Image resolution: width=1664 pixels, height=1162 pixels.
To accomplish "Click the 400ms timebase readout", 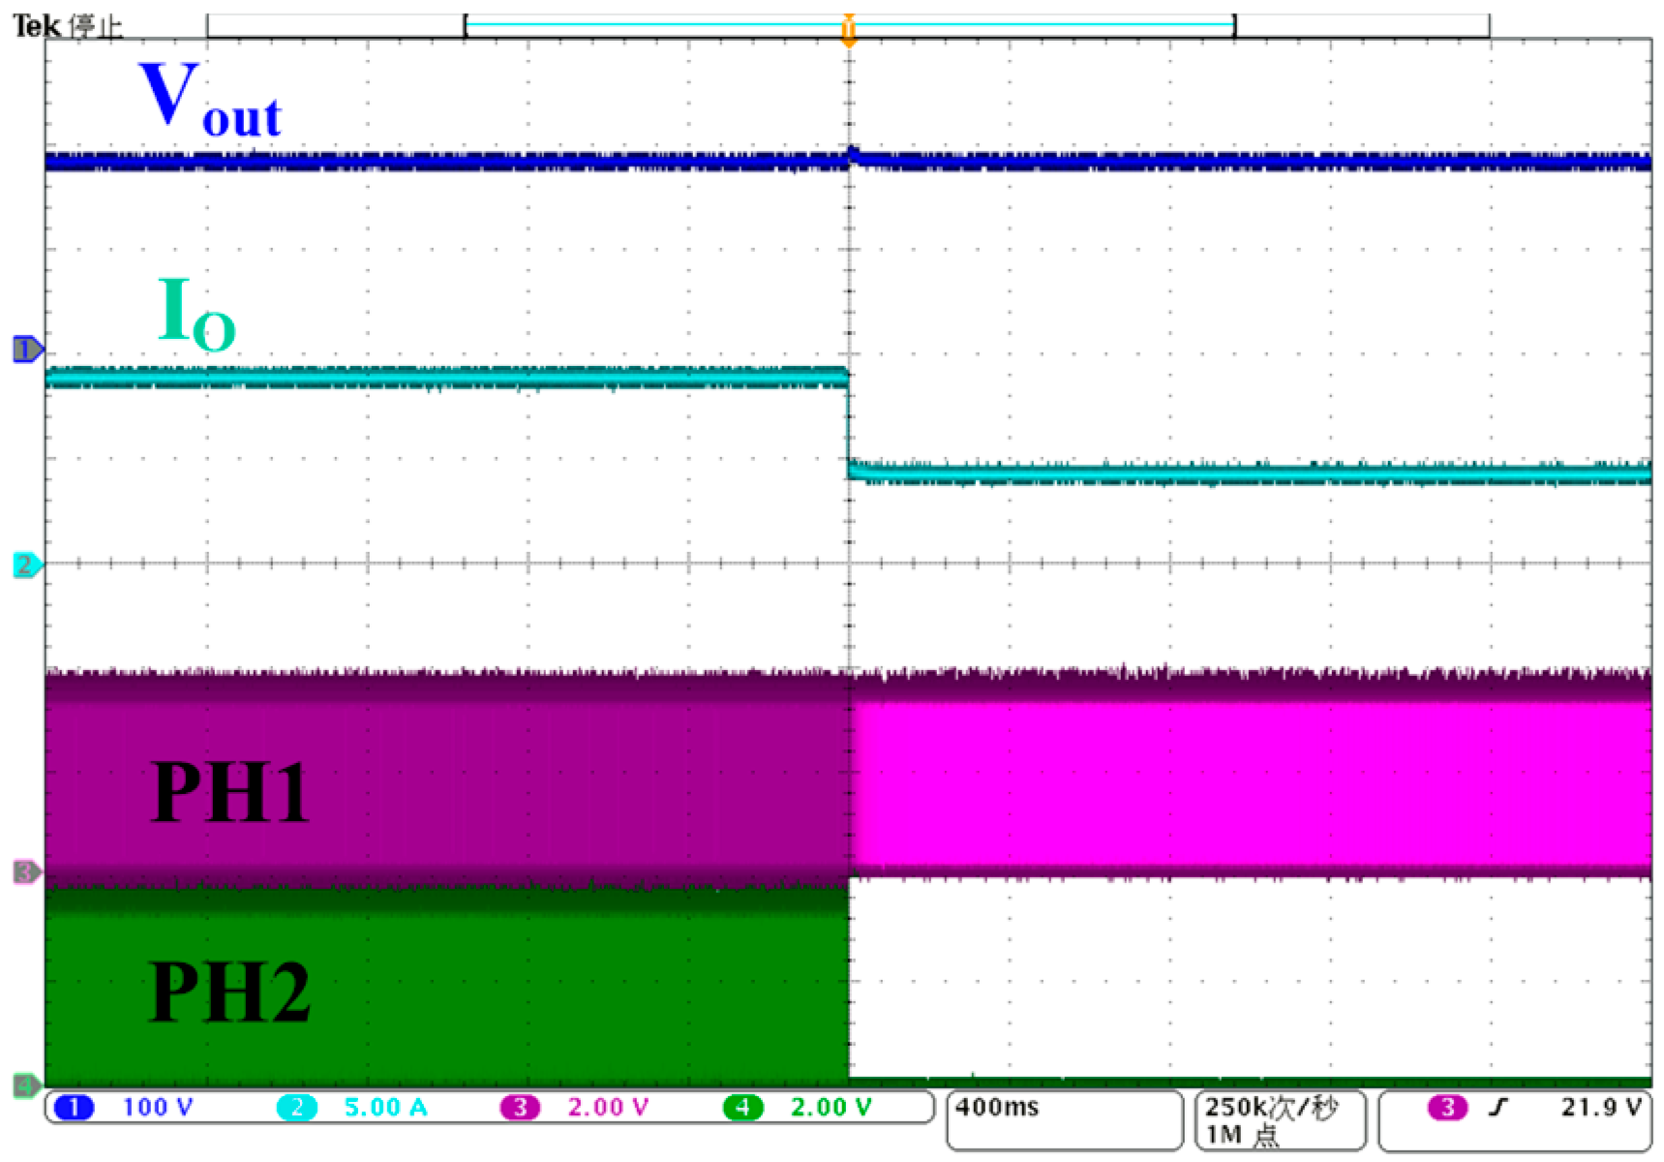I will pos(997,1107).
